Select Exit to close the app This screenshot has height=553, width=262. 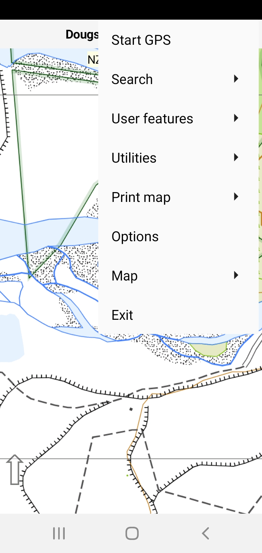pos(122,315)
